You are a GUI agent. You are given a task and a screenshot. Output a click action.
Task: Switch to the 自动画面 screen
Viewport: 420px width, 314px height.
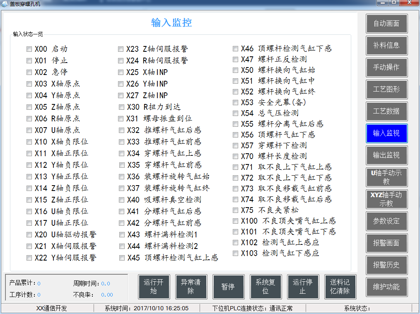(x=386, y=24)
